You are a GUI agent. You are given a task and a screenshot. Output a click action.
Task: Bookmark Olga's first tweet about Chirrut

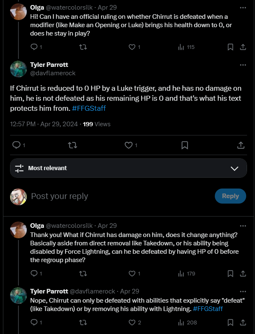pyautogui.click(x=230, y=47)
